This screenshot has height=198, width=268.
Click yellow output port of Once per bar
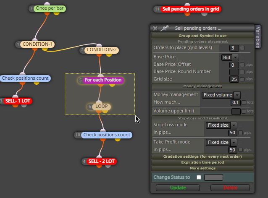(x=56, y=13)
